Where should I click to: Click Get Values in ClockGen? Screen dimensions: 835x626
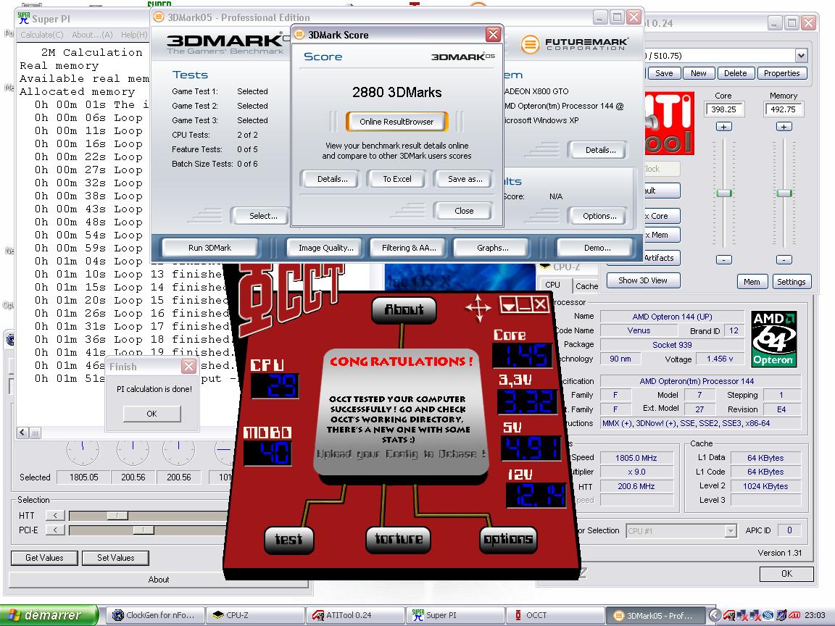(x=44, y=558)
